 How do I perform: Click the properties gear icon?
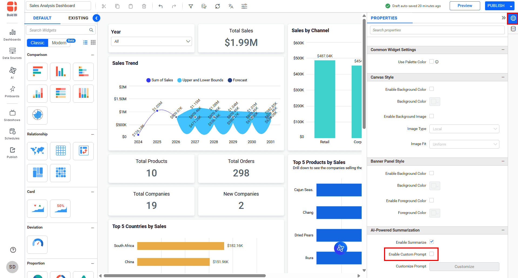click(x=513, y=18)
